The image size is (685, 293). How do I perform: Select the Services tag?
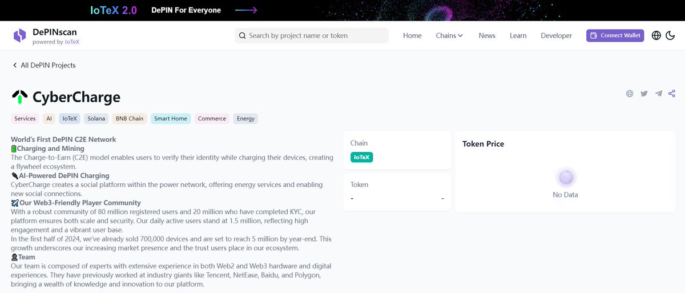25,119
